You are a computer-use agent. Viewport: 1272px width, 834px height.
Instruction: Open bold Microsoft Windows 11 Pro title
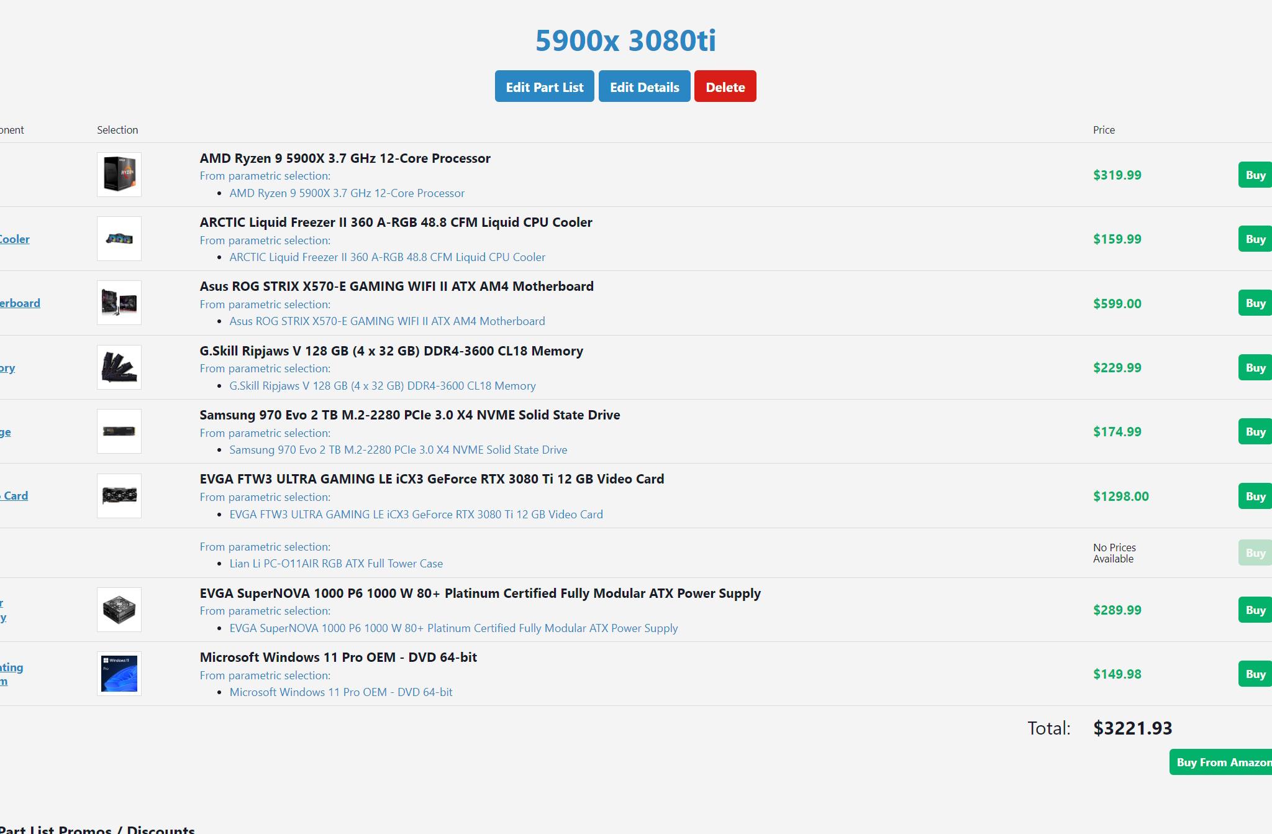pyautogui.click(x=338, y=658)
